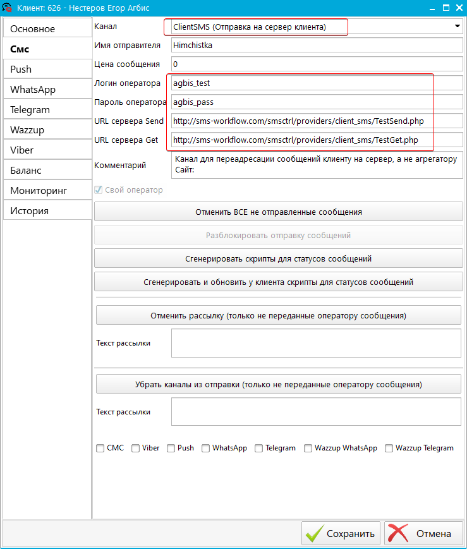This screenshot has height=549, width=467.
Task: Save changes with Сохранить button
Action: [x=341, y=533]
